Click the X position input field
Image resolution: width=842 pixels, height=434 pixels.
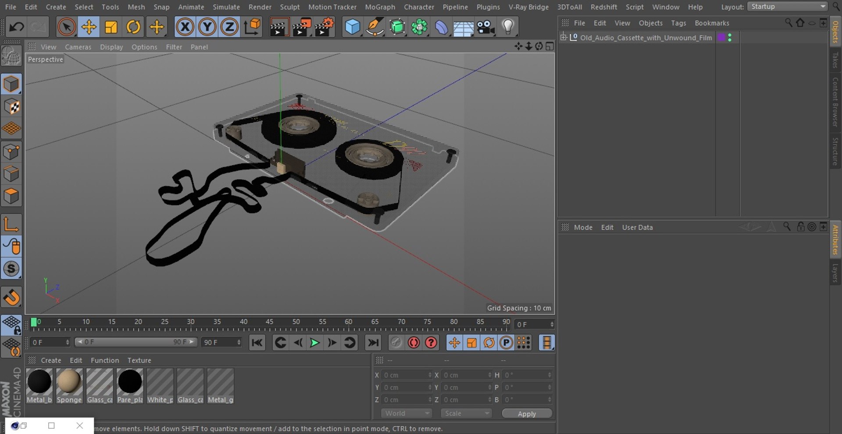click(407, 375)
